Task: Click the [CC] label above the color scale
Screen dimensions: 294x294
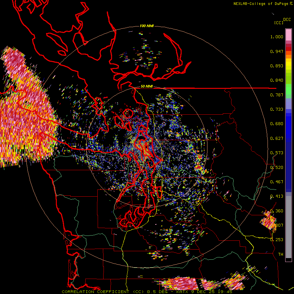Action: point(279,23)
